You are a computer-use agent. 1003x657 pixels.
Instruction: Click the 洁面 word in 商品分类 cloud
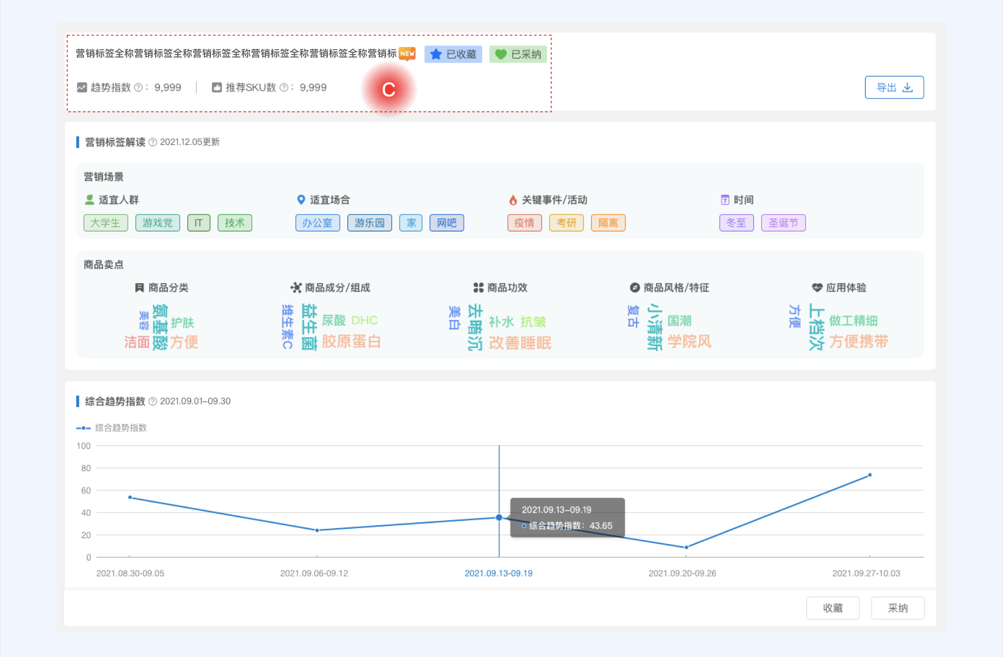[x=137, y=342]
